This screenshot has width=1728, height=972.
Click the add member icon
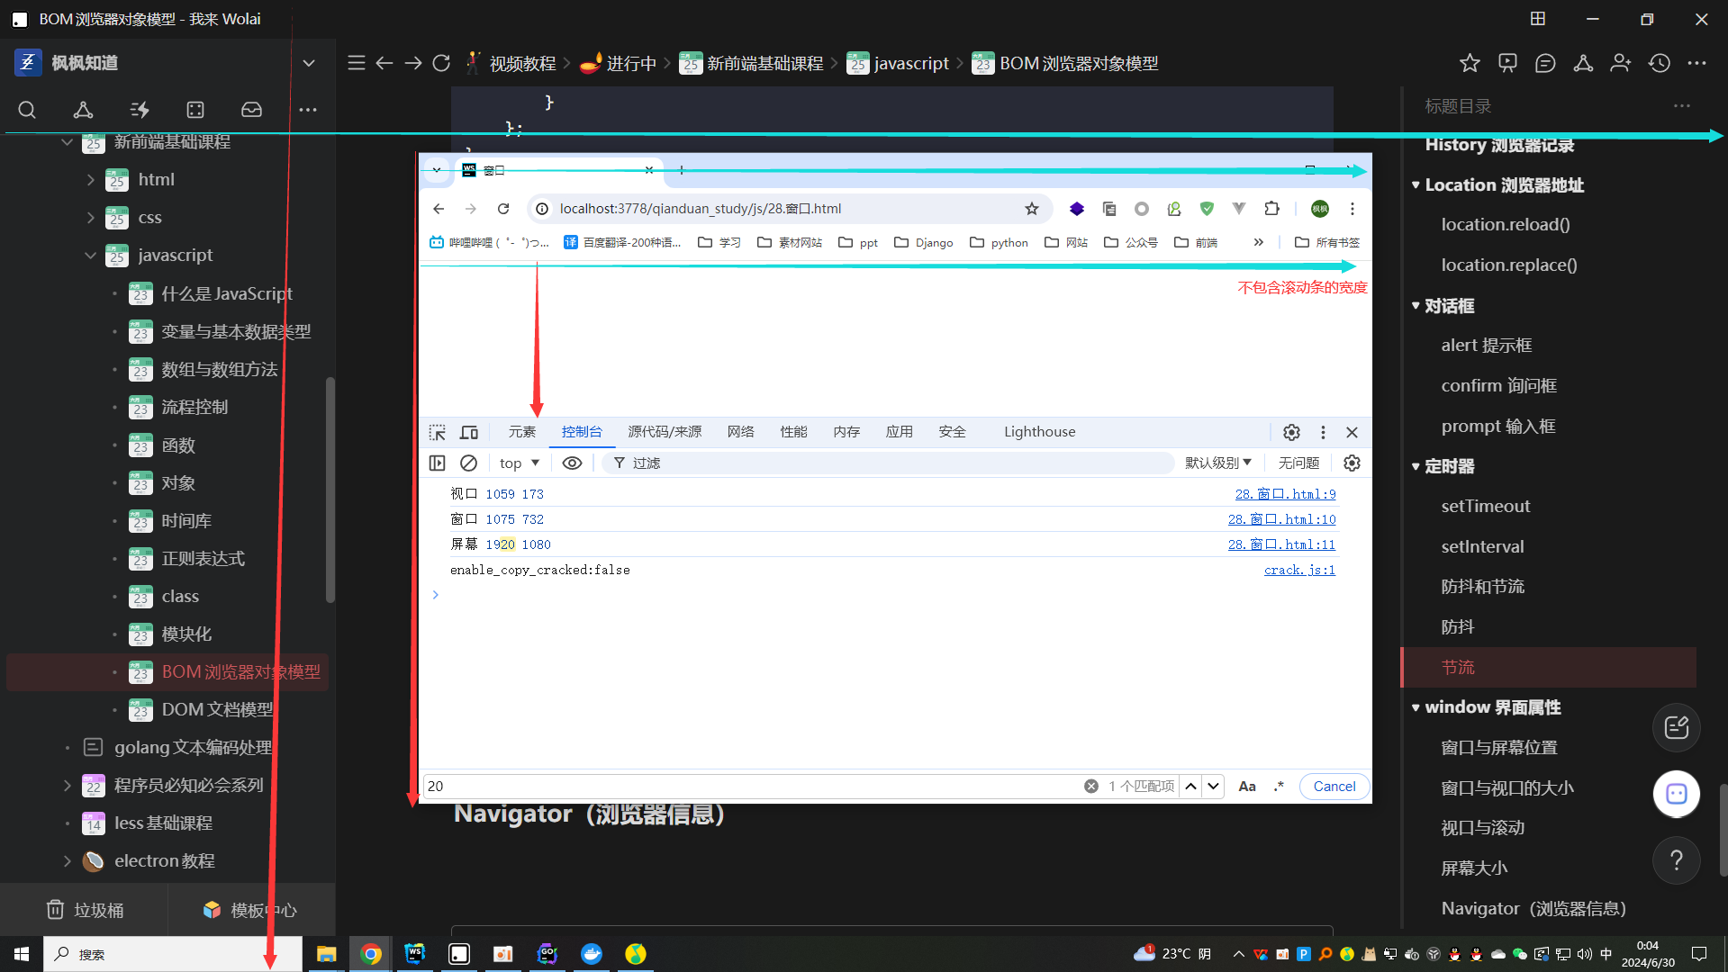(1621, 63)
